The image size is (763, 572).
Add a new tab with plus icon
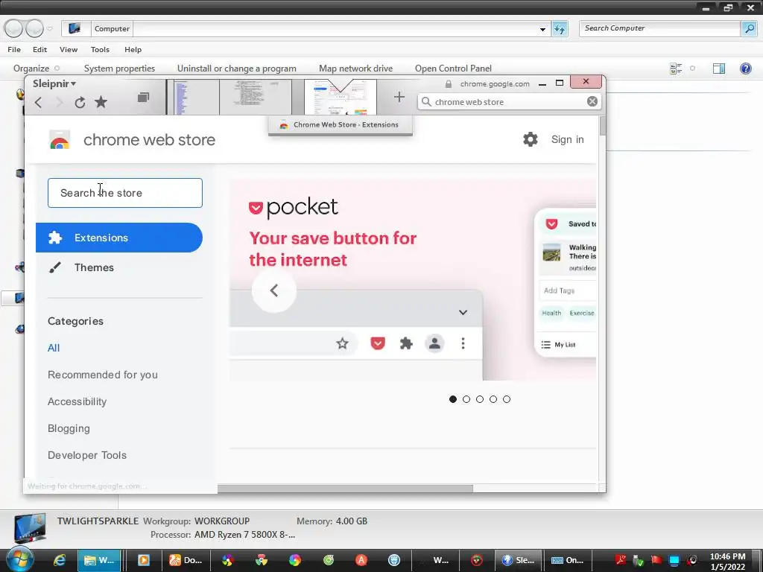(x=399, y=98)
